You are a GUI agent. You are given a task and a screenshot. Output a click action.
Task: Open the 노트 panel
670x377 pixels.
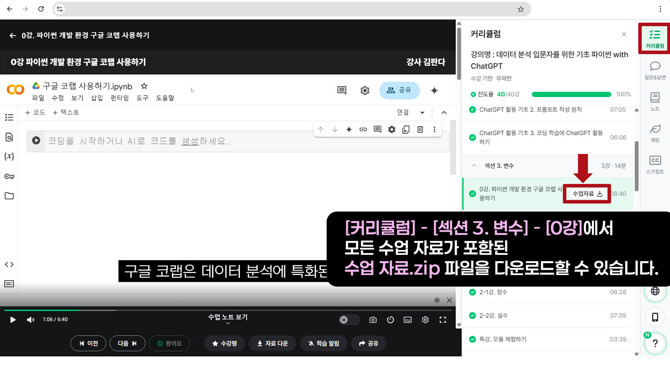click(655, 102)
